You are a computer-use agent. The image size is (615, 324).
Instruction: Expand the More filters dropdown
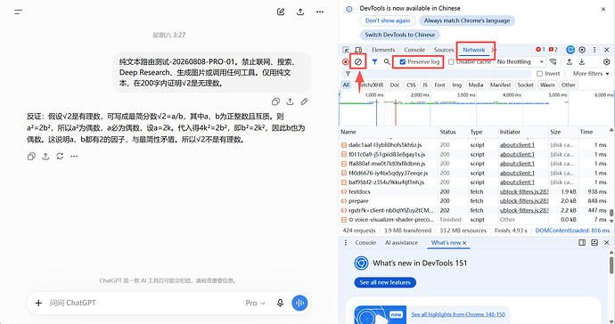(x=591, y=74)
